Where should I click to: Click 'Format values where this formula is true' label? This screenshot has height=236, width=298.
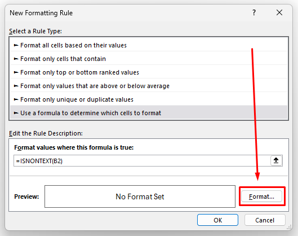74,147
